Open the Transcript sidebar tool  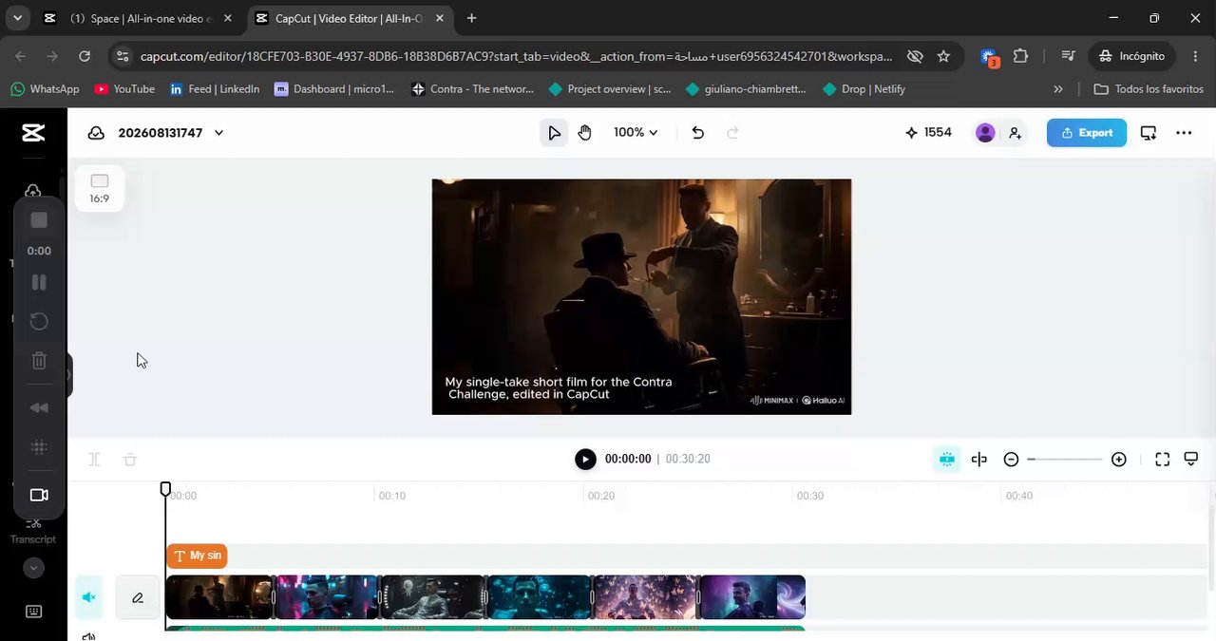33,531
